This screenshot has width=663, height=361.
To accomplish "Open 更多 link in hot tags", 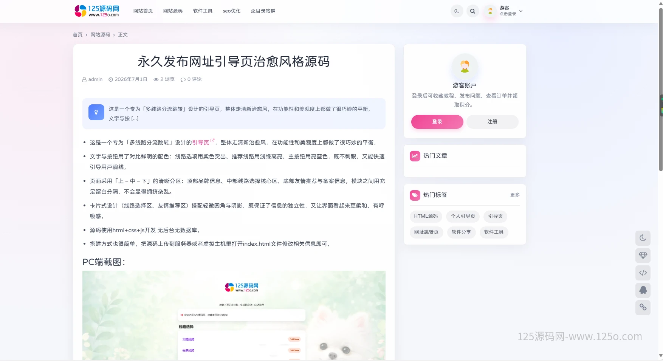I will click(x=515, y=195).
